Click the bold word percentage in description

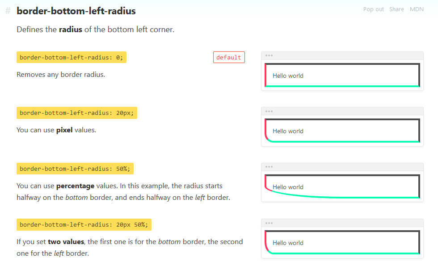[x=75, y=186]
